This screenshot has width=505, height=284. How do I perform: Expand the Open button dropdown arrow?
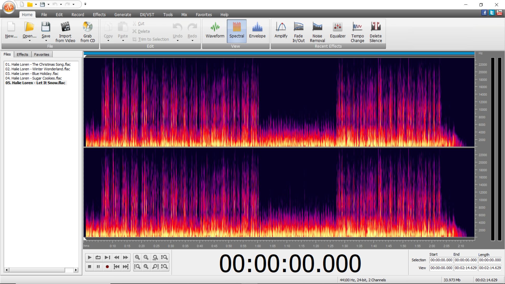pos(29,40)
